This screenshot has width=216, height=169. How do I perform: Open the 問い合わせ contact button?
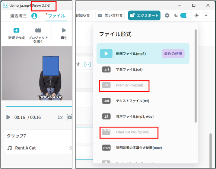110,15
